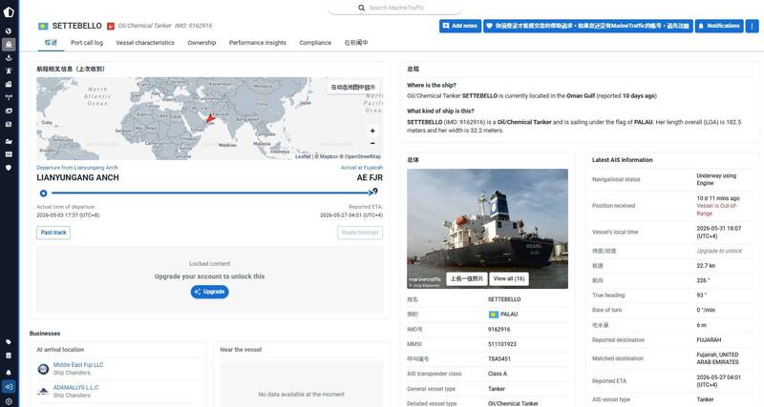764x407 pixels.
Task: Click the Reported destination value FUJAIRAH
Action: point(709,340)
